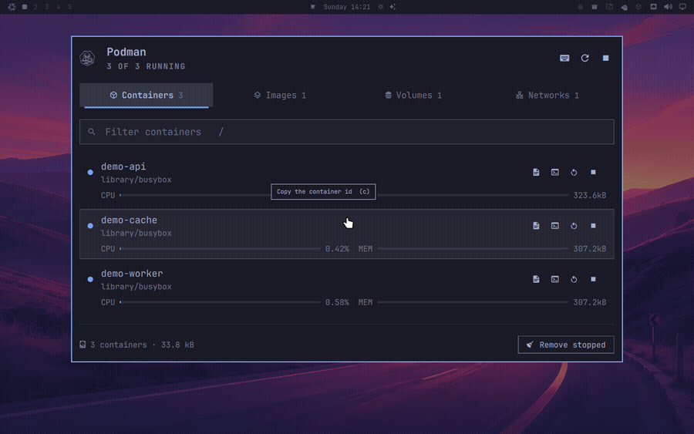Select the demo-worker container name
Screen dimensions: 694x434
(x=132, y=274)
